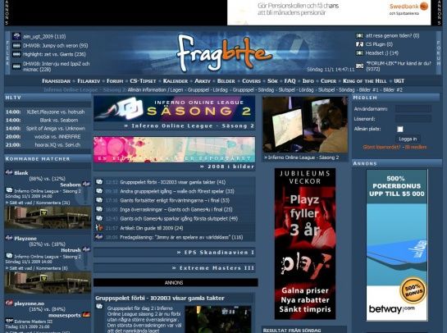
Task: Click the icon next to DHW08: Intervju med IppiZ
Action: [x=16, y=66]
